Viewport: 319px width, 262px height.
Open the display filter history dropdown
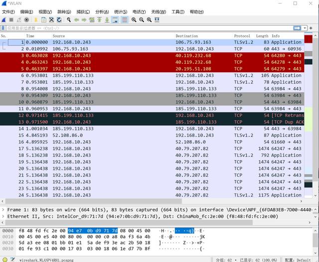click(x=305, y=28)
